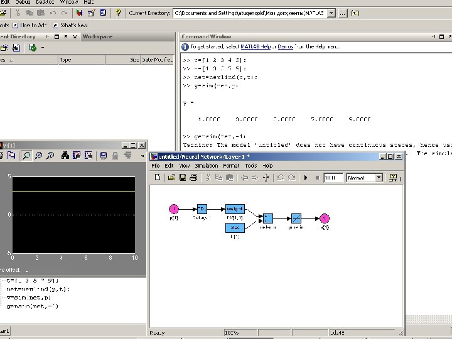Viewport: 452px width, 339px height.
Task: Switch to the Workspace tab
Action: coord(97,36)
